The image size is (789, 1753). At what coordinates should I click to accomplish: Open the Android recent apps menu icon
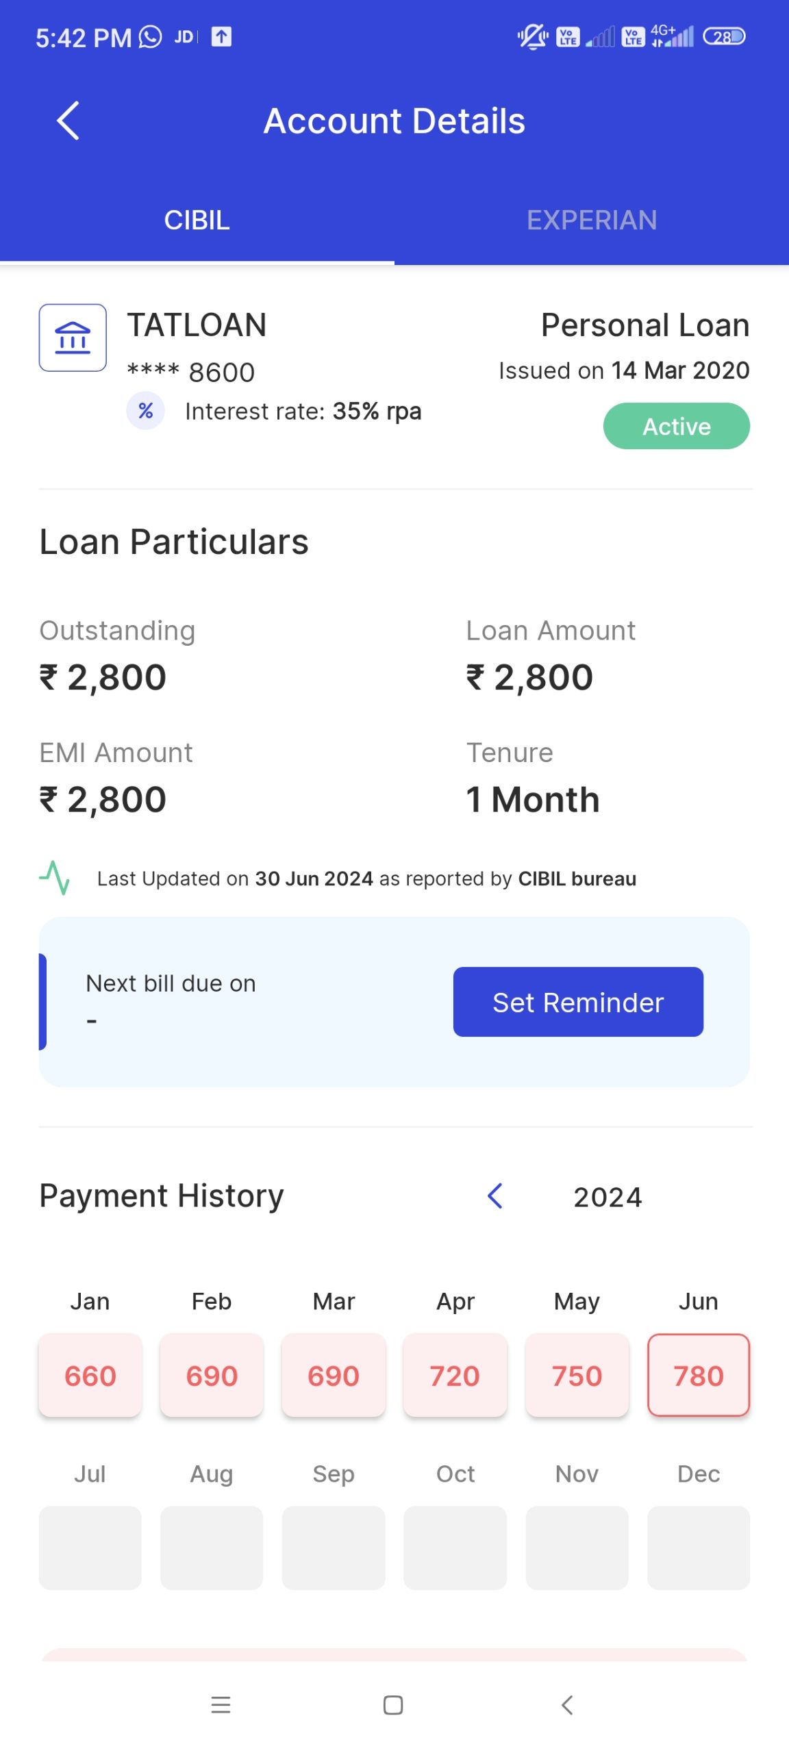pos(221,1704)
